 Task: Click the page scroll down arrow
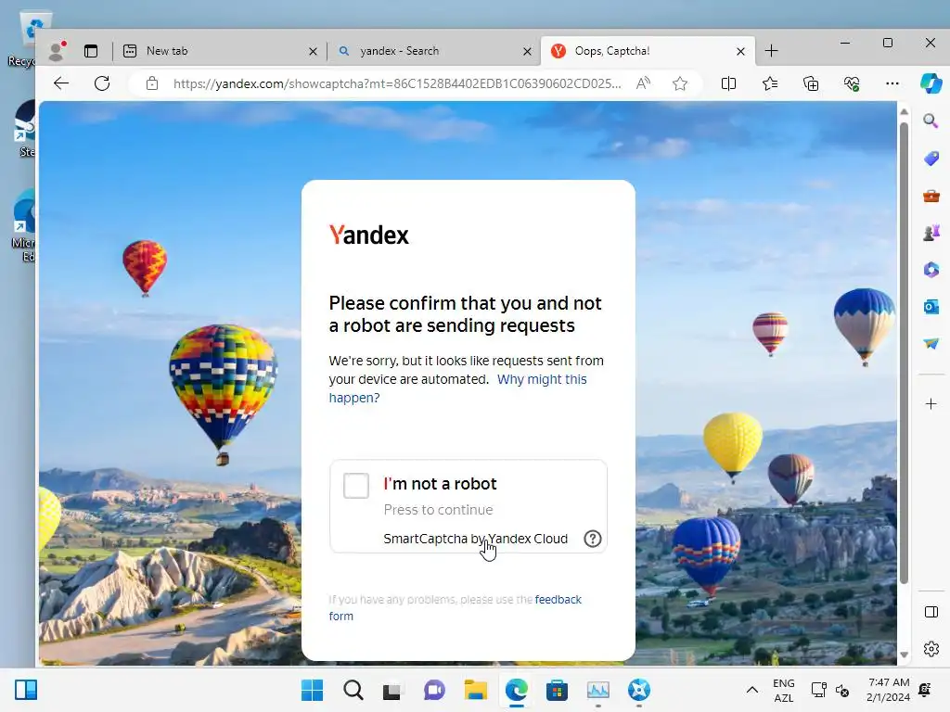click(x=904, y=655)
